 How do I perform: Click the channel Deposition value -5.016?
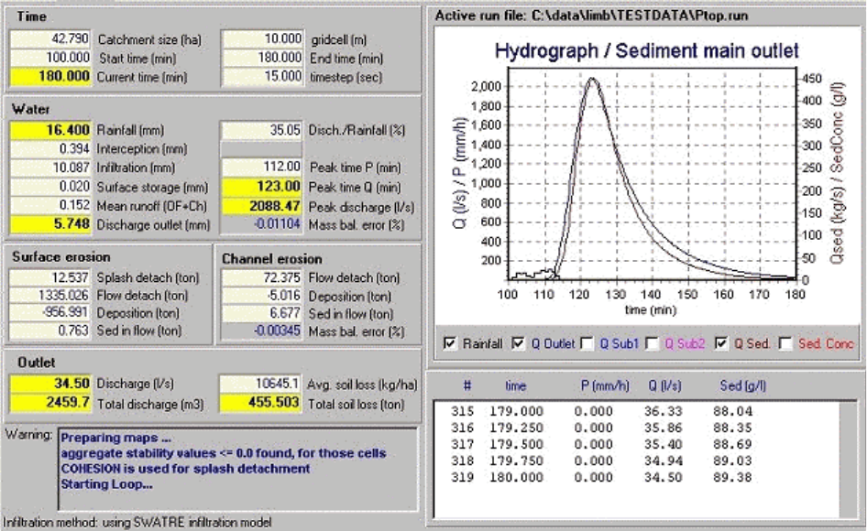(261, 296)
